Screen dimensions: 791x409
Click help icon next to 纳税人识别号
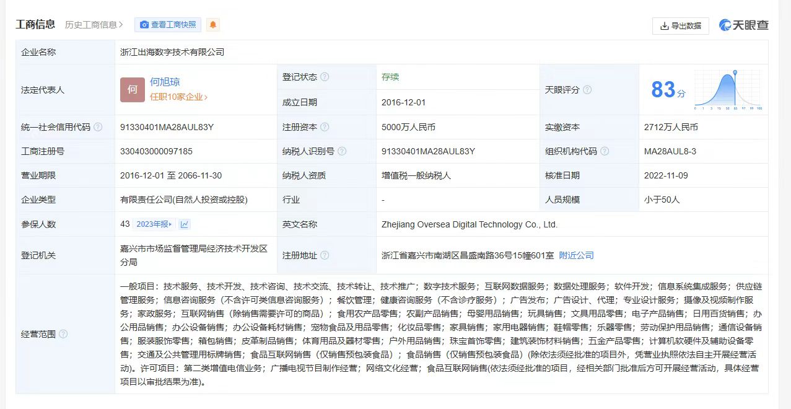(x=342, y=151)
